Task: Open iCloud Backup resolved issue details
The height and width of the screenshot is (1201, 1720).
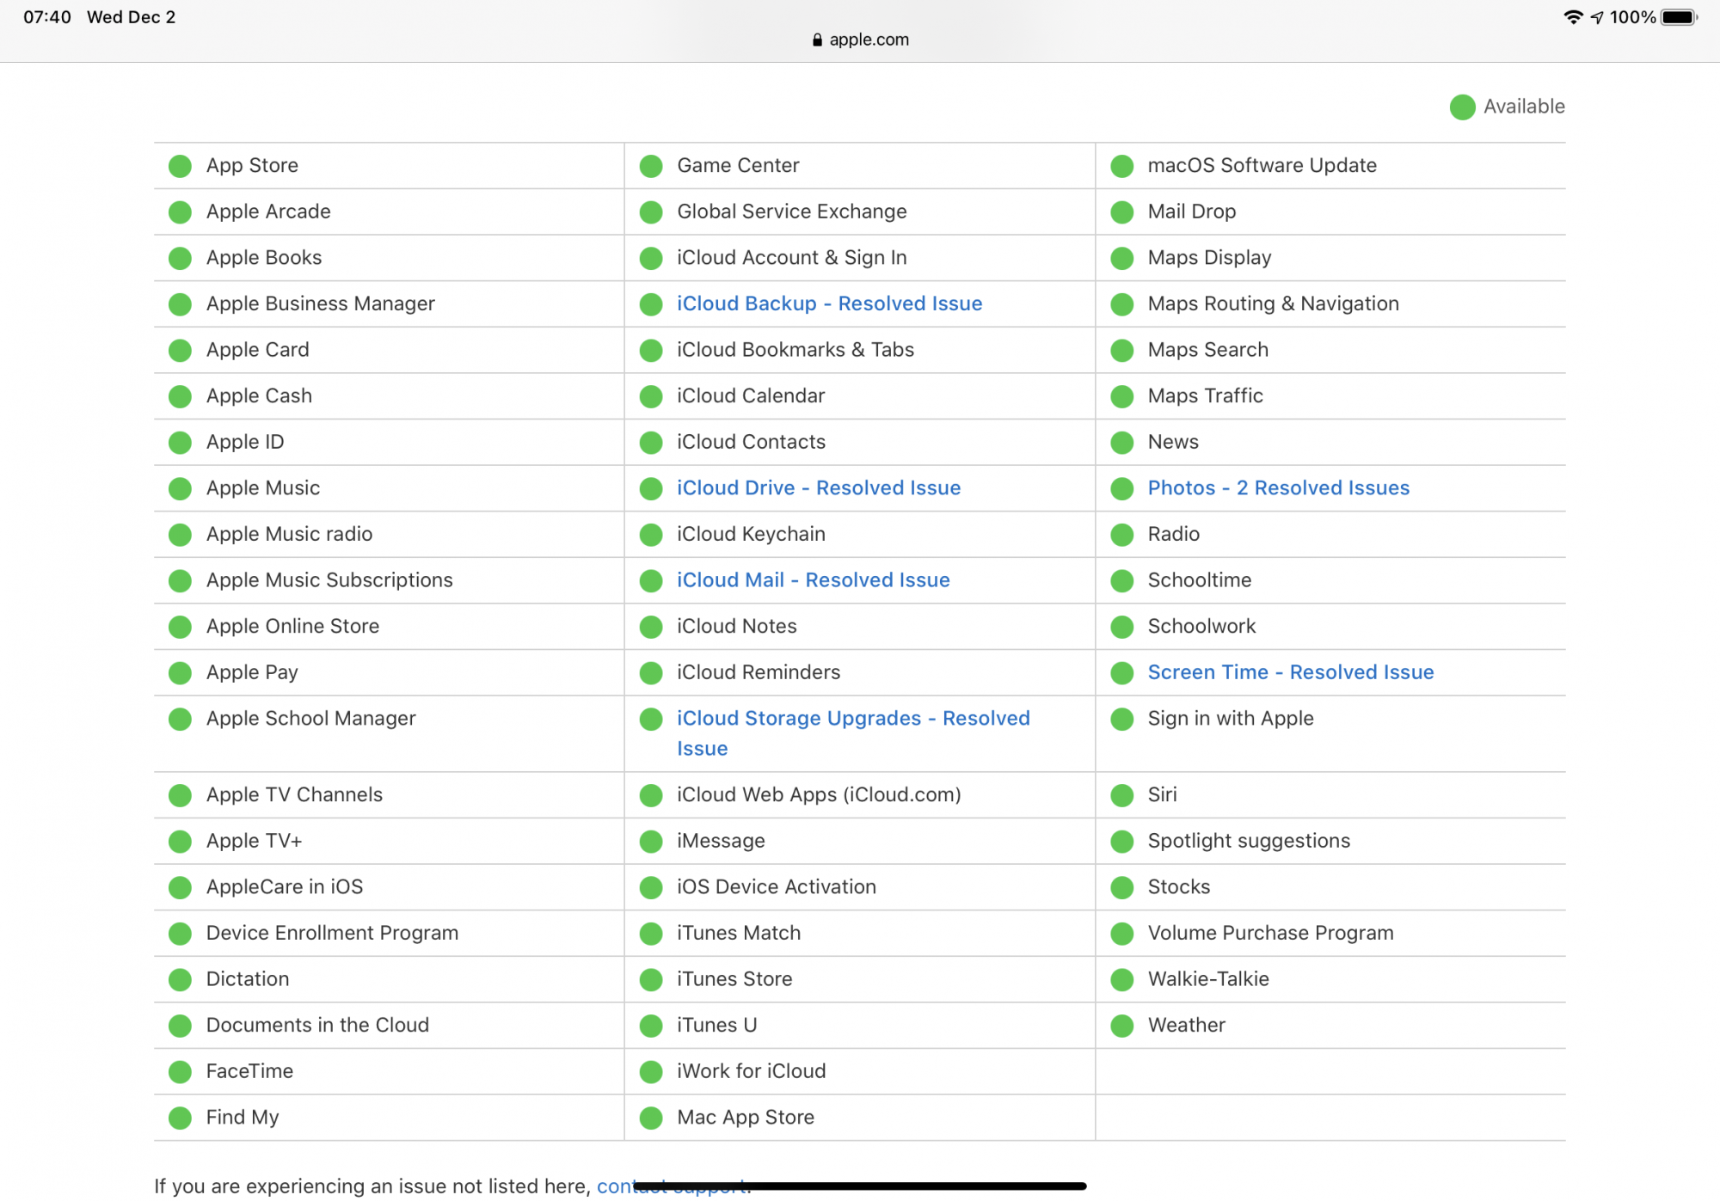Action: (829, 303)
